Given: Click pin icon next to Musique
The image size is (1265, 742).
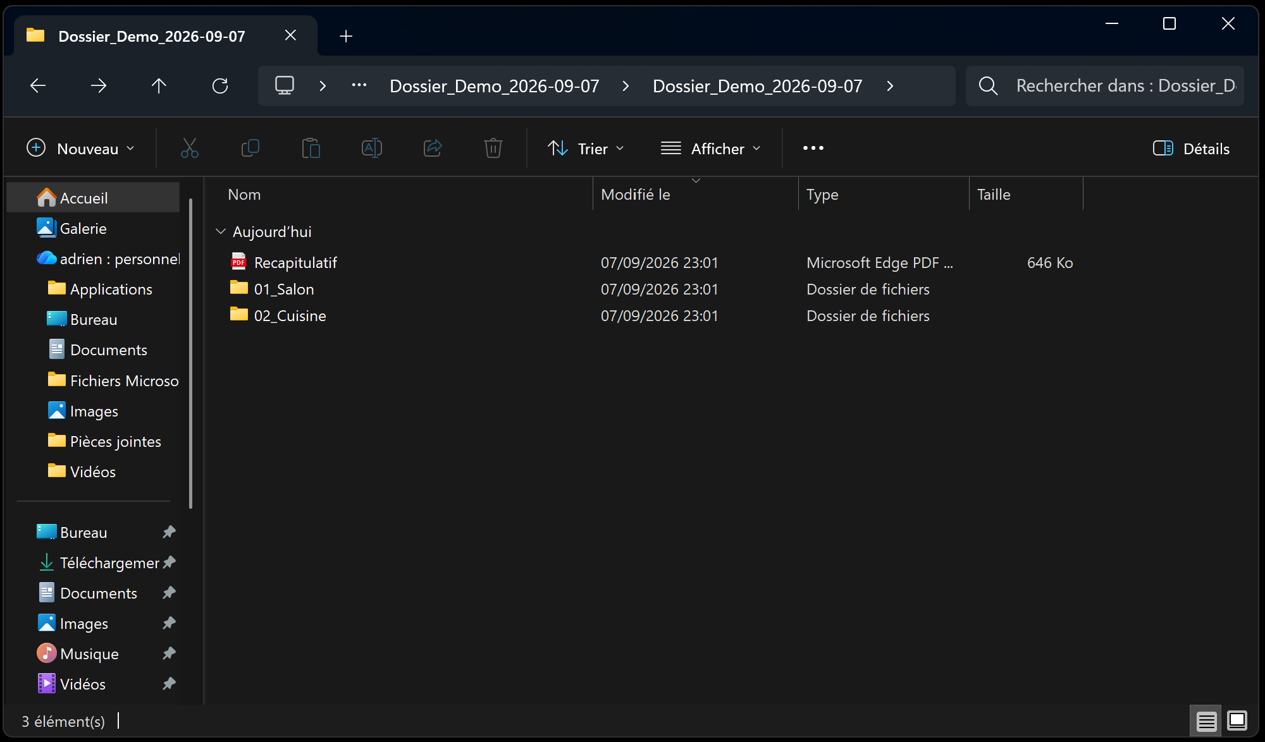Looking at the screenshot, I should (x=169, y=654).
